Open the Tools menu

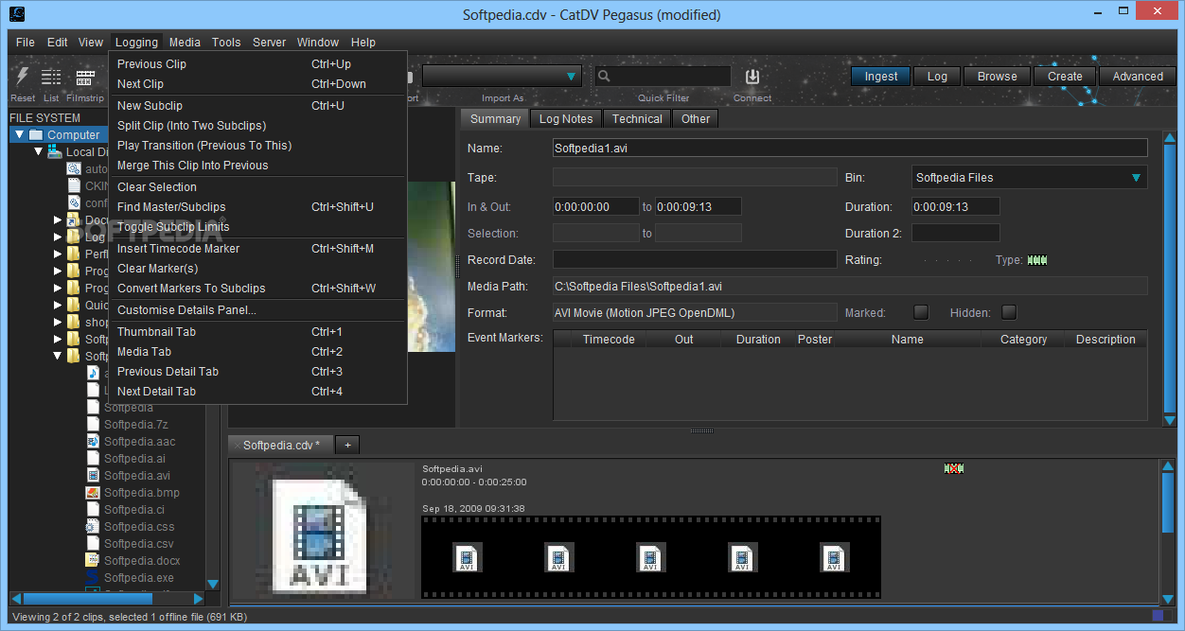coord(226,43)
